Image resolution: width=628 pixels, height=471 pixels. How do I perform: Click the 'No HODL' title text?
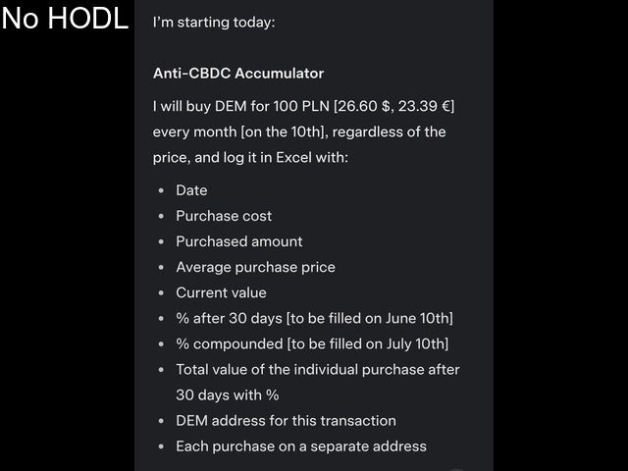[65, 18]
